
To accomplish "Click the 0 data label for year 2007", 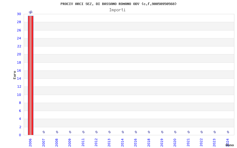I will pos(44,132).
